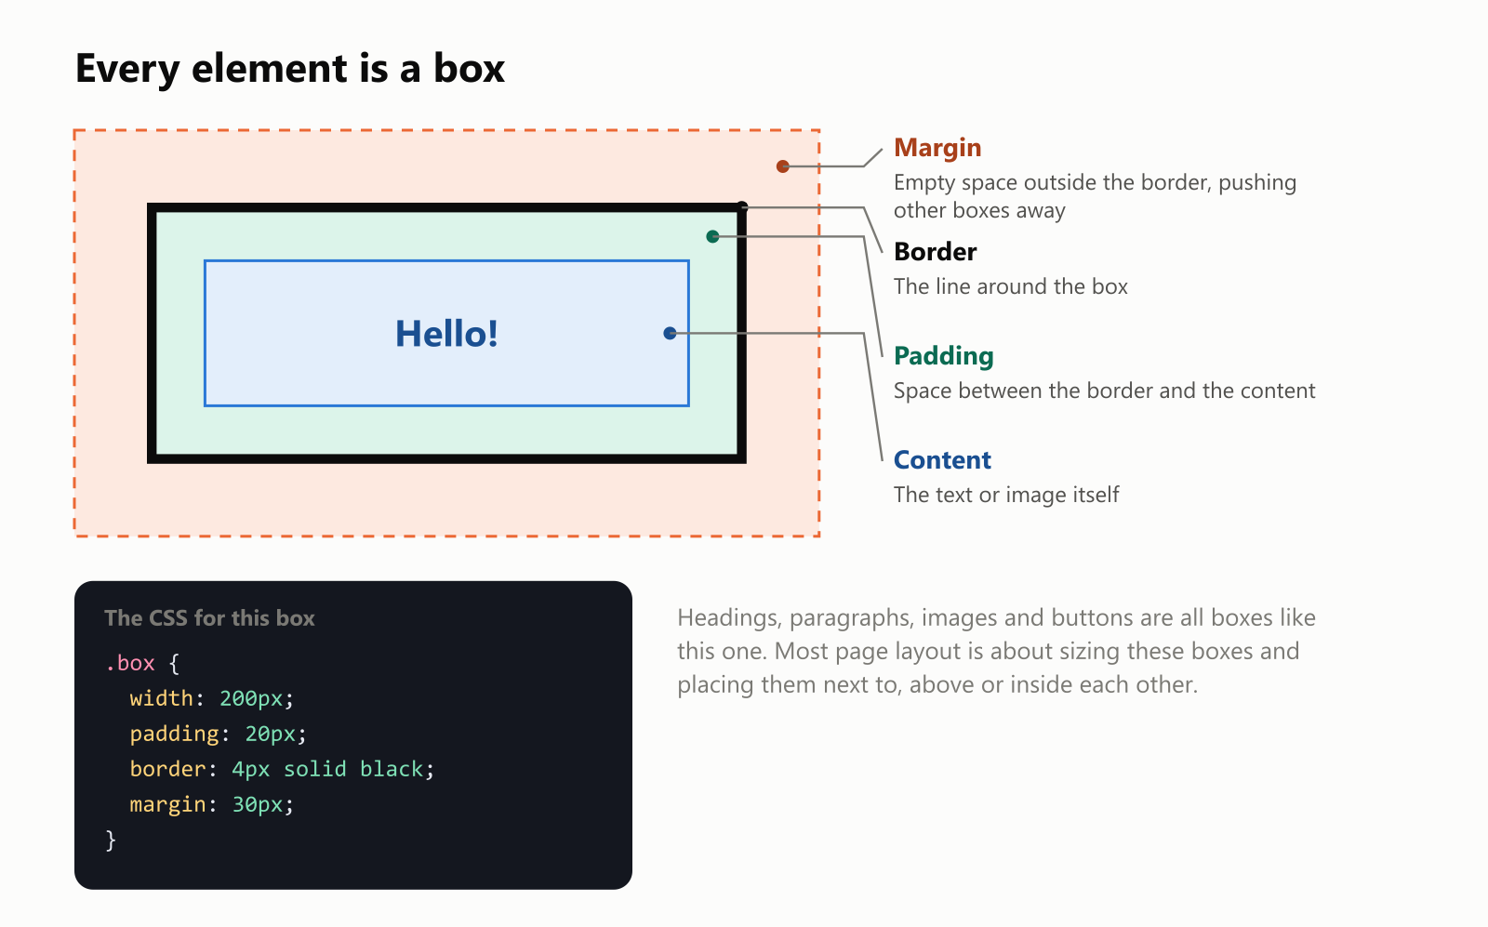Click the 'Every element is a box' heading
Viewport: 1488px width, 927px height.
pyautogui.click(x=290, y=70)
